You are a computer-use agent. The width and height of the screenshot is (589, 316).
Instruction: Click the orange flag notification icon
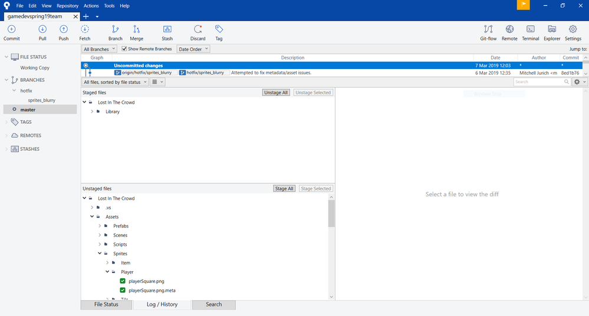tap(524, 5)
